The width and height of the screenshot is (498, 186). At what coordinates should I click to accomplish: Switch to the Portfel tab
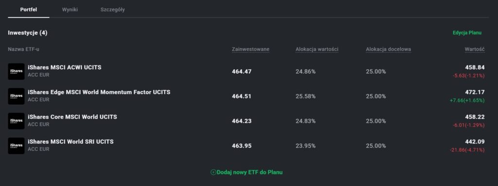[x=29, y=10]
